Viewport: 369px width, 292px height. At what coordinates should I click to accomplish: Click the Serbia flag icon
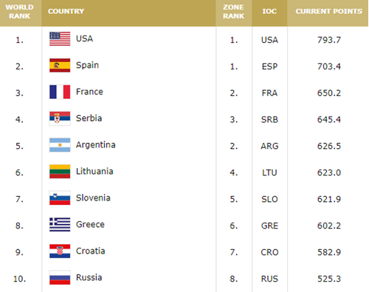click(x=60, y=119)
